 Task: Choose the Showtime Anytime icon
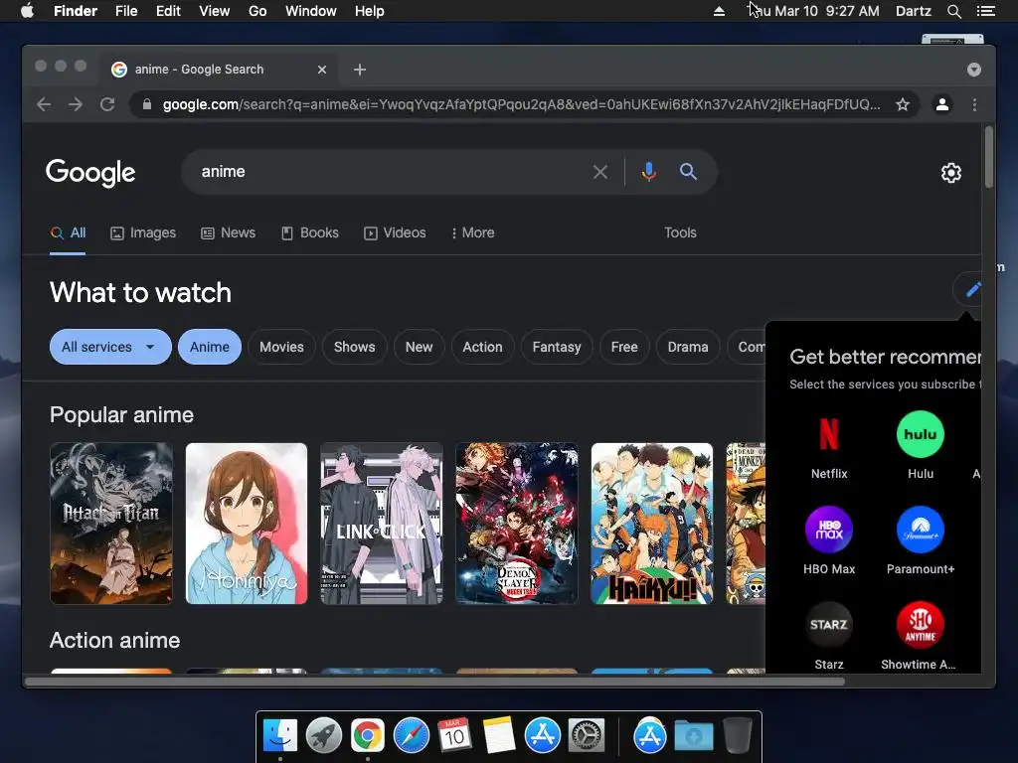click(x=920, y=624)
